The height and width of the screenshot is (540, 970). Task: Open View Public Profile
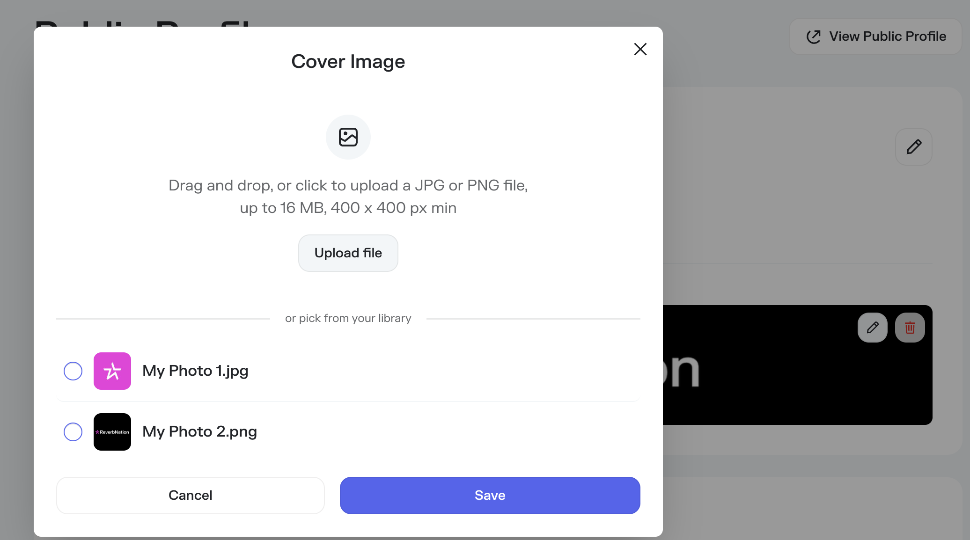[875, 36]
